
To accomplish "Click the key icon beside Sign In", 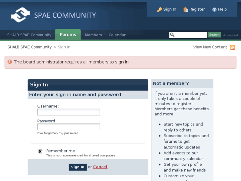I will [159, 10].
